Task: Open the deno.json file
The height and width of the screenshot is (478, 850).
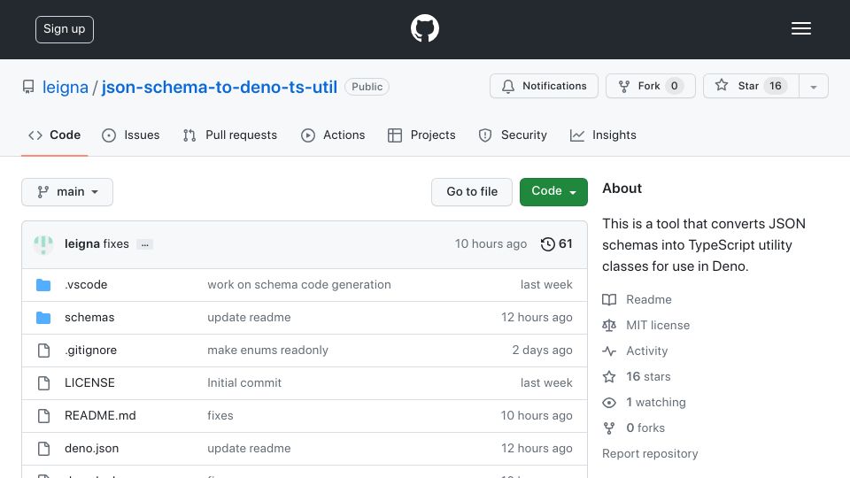Action: click(91, 448)
